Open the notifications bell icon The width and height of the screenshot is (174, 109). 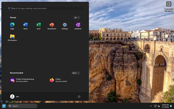(x=171, y=106)
